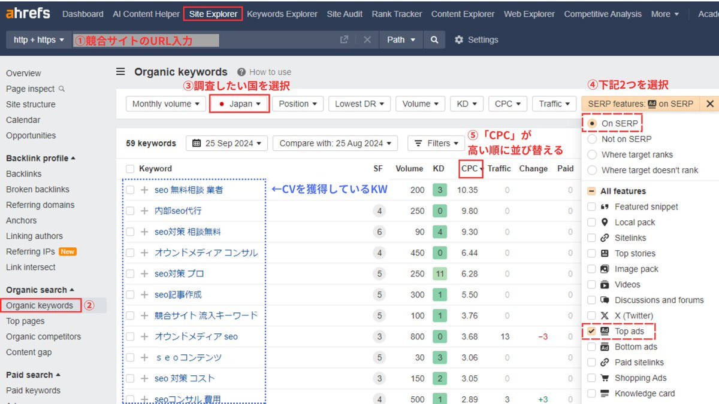Click the magnifier icon next to Page inspect
Viewport: 719px width, 404px height.
click(62, 89)
